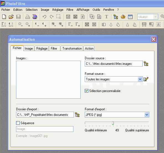Click the Canvas size icon beside the Text tool

pos(99,17)
